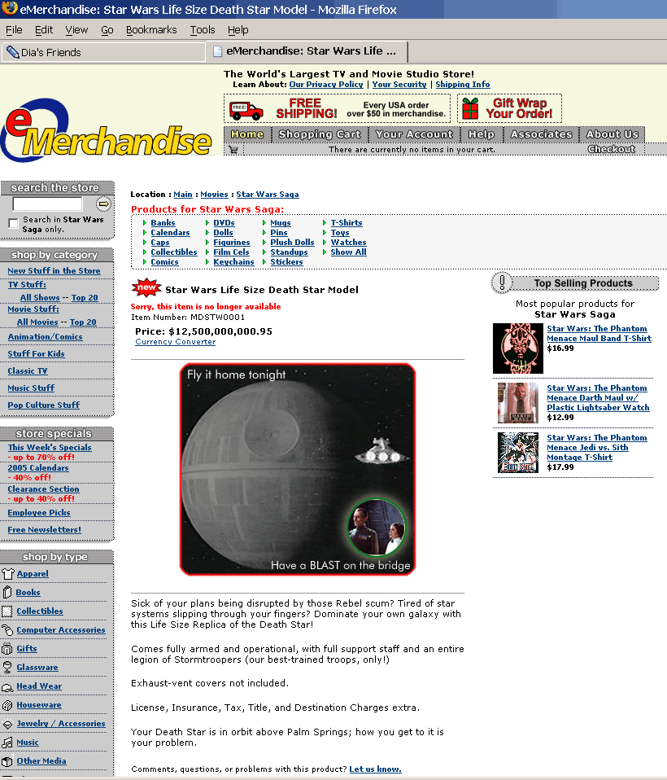
Task: Toggle 'Search in Star Wars Saga only' checkbox
Action: point(14,223)
